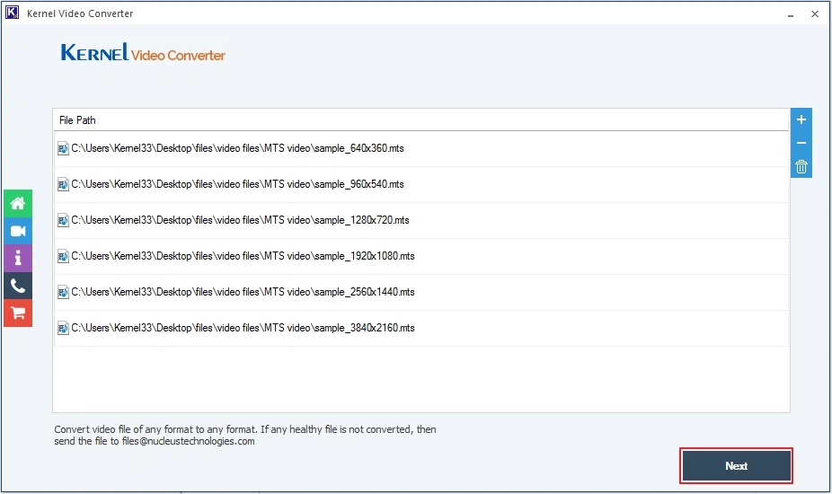Select the sample_3840x2160.mts file row
Image resolution: width=832 pixels, height=494 pixels.
(421, 328)
